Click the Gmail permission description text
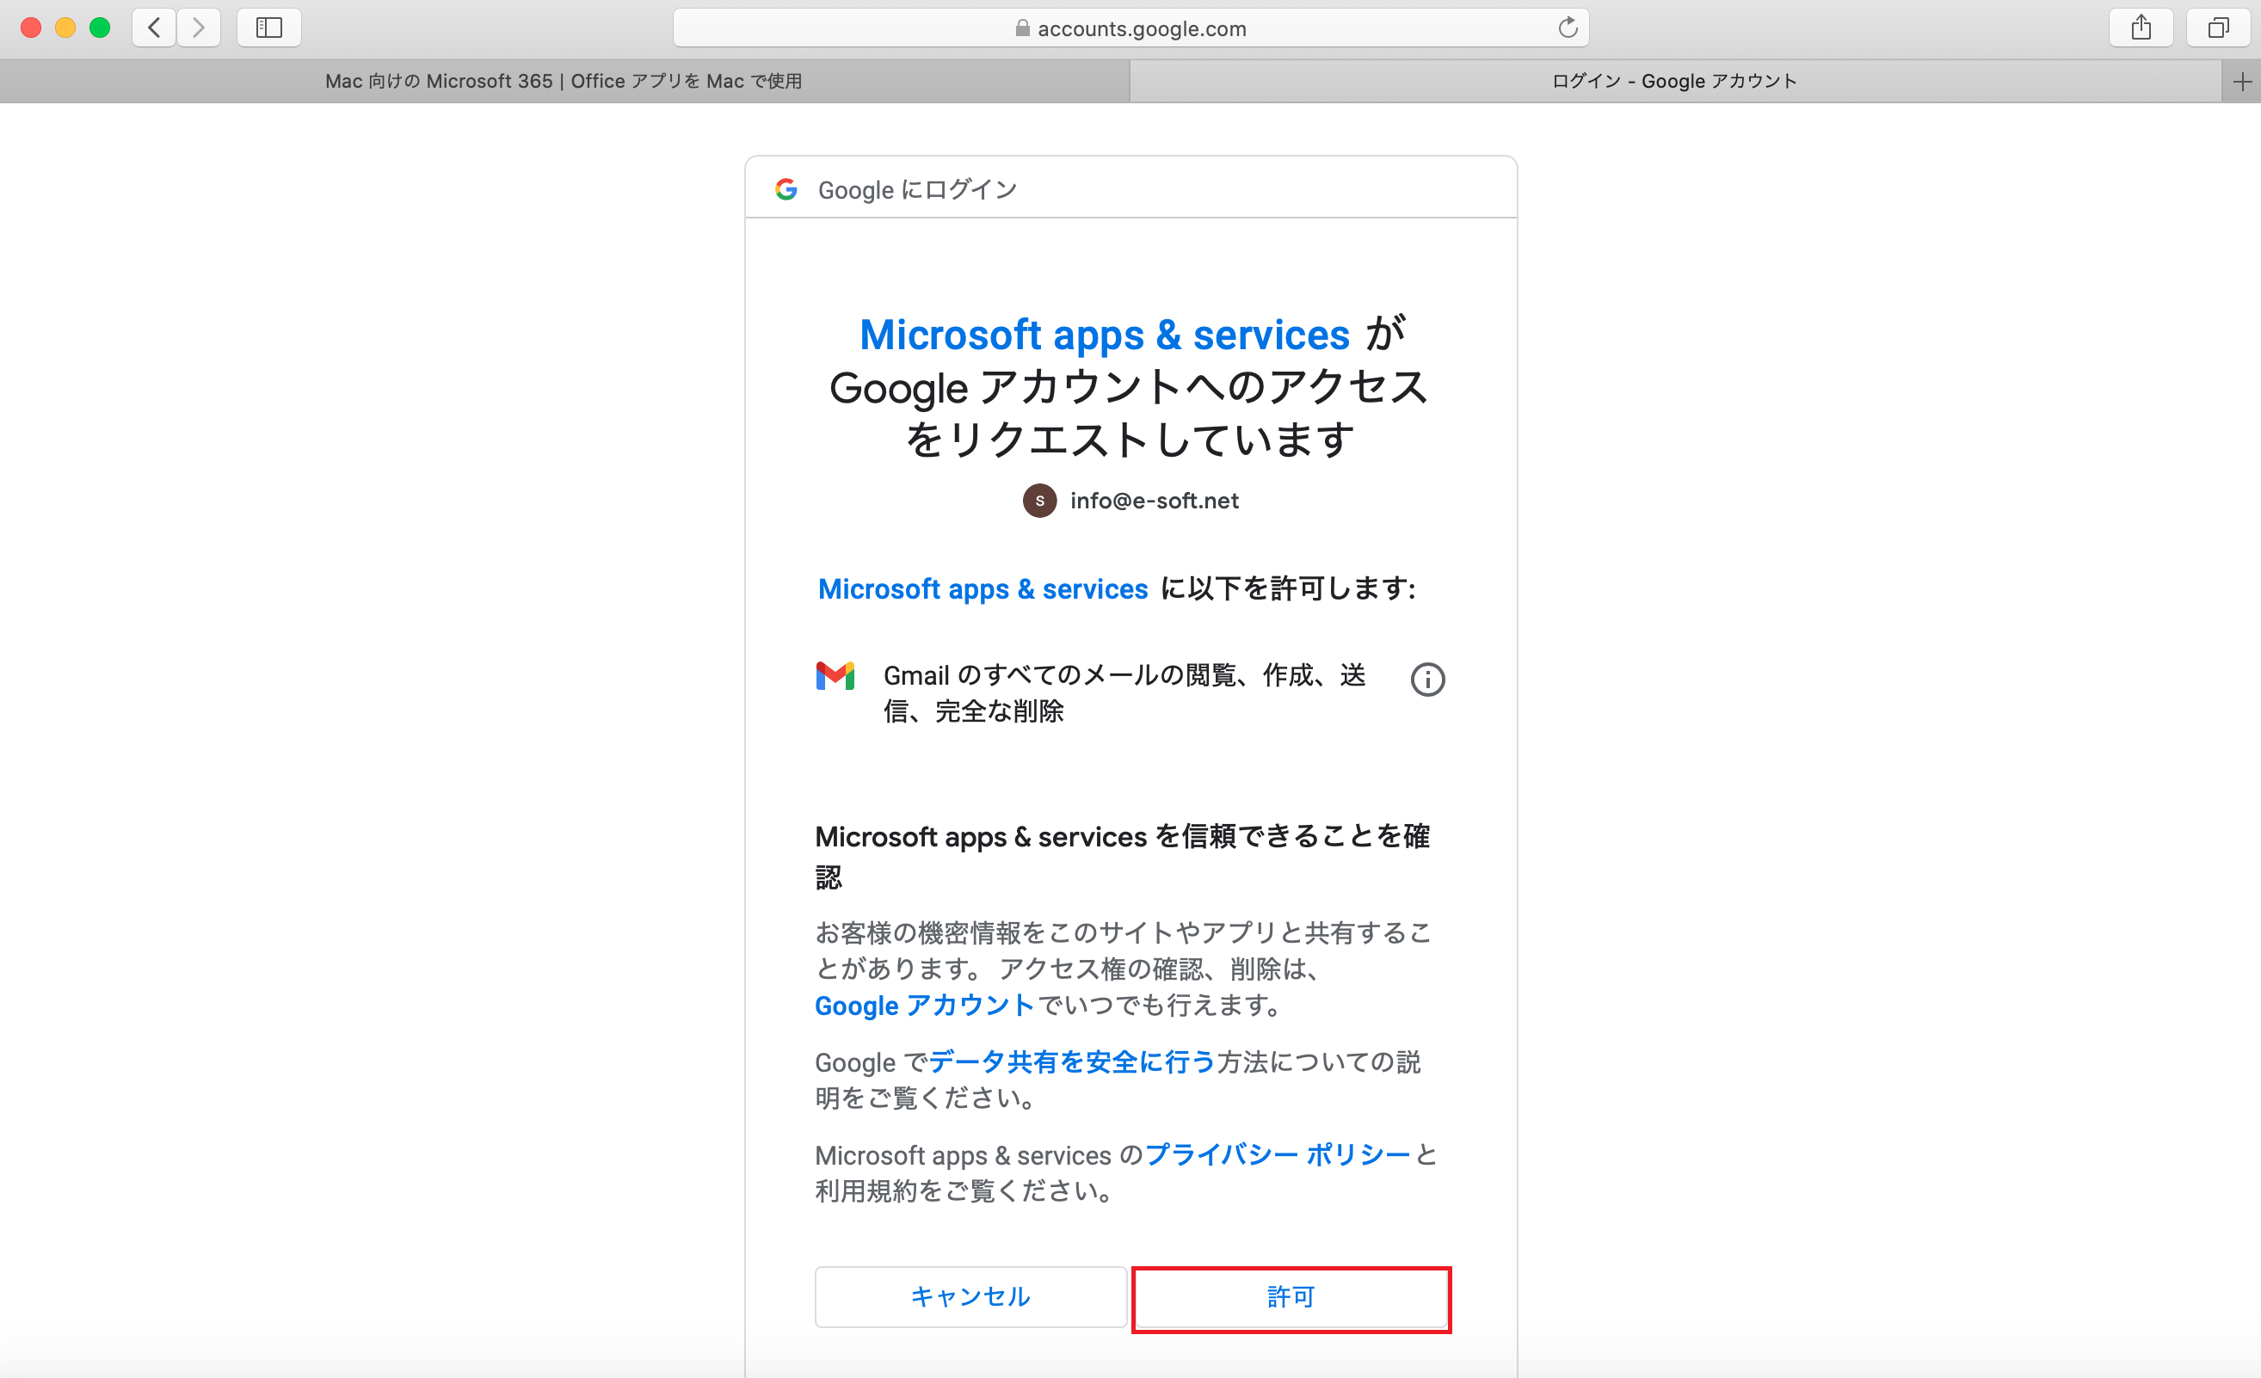Image resolution: width=2261 pixels, height=1378 pixels. tap(1125, 693)
